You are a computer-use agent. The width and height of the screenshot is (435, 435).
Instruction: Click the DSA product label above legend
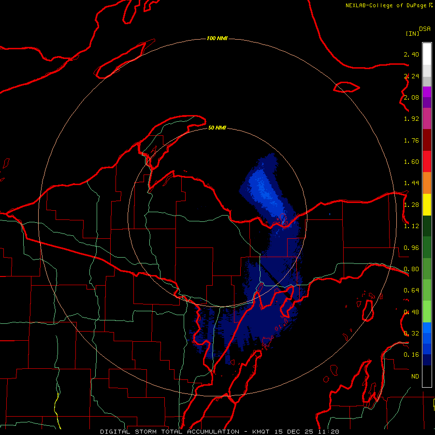coord(425,29)
